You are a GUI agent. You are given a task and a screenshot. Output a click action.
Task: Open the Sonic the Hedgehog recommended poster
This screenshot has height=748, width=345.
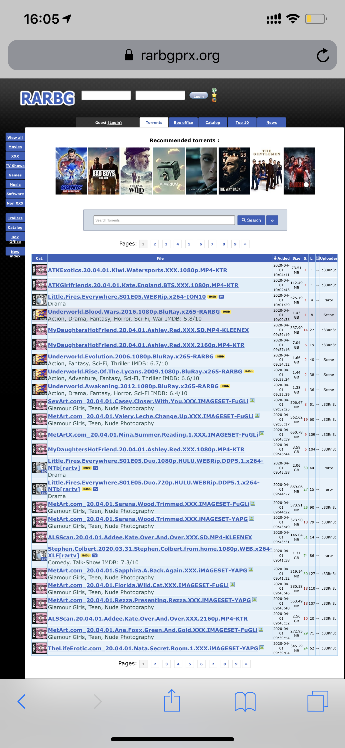pos(71,171)
